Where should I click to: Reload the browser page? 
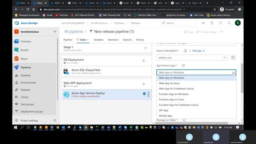click(x=28, y=10)
